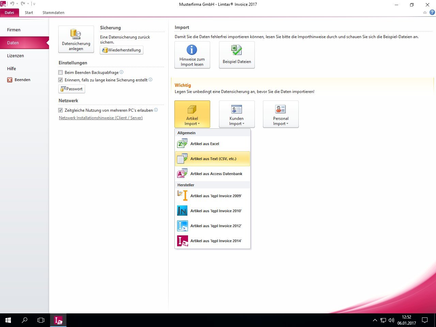Switch to the Stammdaten ribbon tab
Screen dimensions: 436x327
click(53, 13)
